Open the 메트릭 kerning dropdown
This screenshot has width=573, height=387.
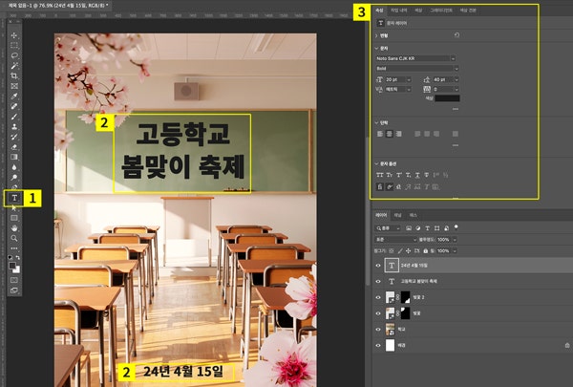[x=409, y=89]
